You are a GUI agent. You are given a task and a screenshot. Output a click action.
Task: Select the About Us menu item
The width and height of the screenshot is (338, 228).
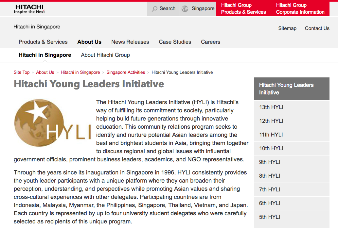89,42
